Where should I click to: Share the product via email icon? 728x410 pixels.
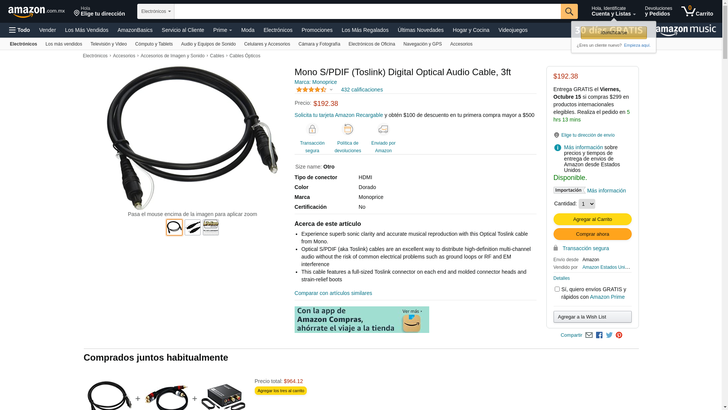pos(589,335)
